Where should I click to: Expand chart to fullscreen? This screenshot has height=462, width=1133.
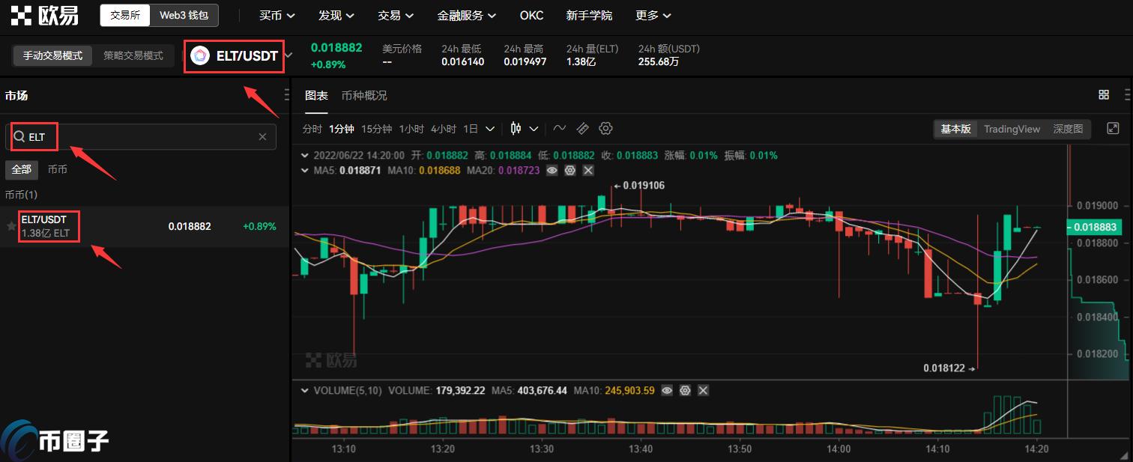[1113, 129]
